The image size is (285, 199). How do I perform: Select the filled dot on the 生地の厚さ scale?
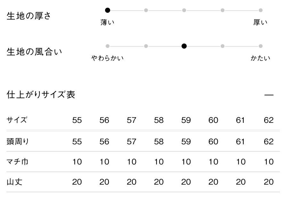108,10
